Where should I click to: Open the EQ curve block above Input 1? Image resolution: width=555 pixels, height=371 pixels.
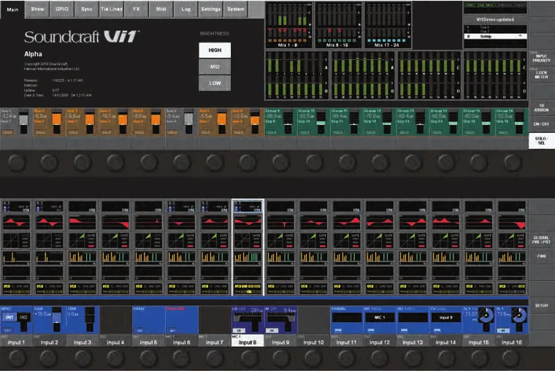tap(16, 222)
